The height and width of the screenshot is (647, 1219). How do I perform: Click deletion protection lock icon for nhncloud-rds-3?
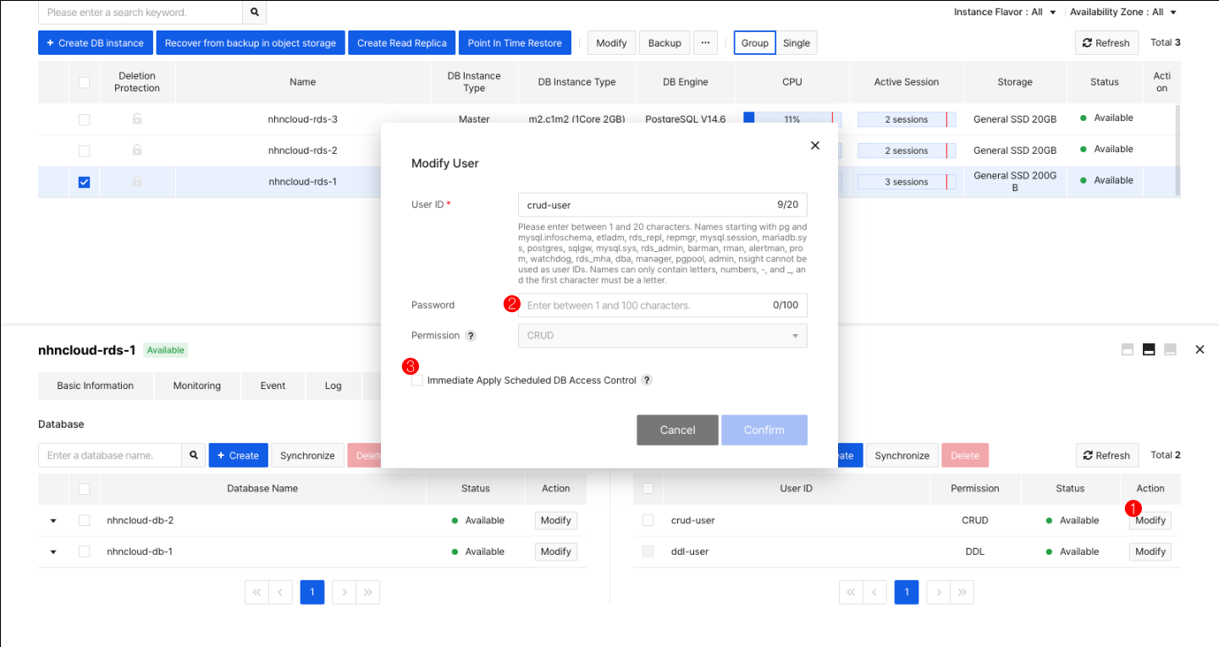coord(137,119)
